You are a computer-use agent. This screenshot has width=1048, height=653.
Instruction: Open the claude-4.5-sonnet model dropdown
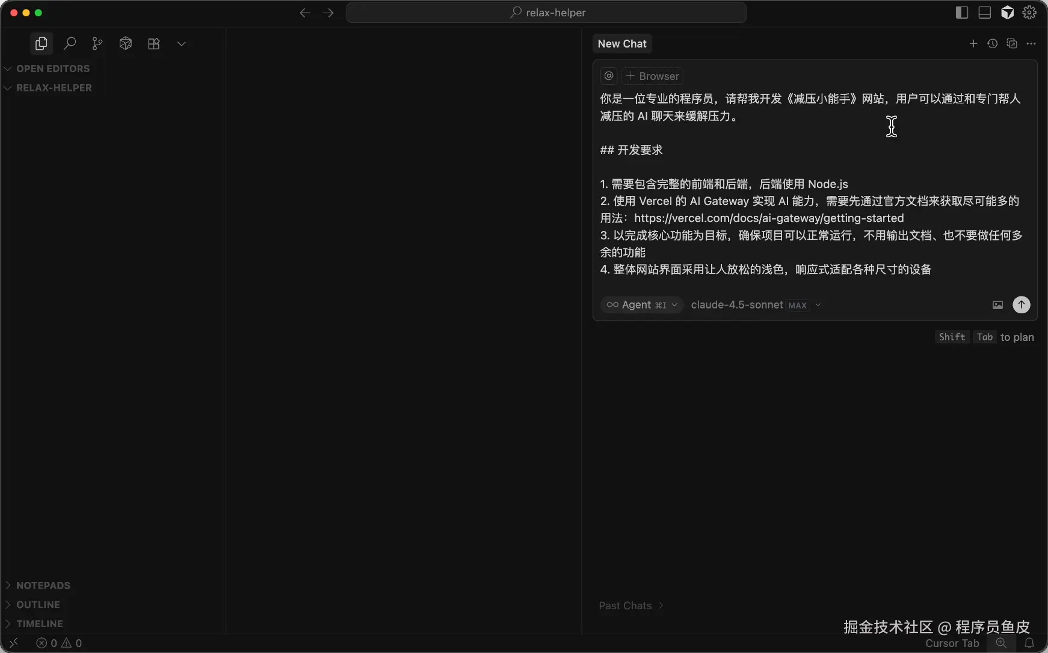(756, 305)
